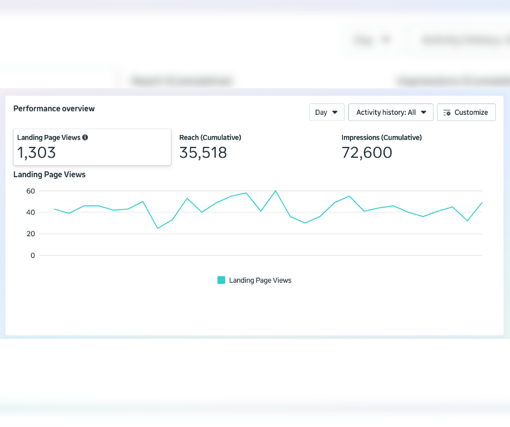This screenshot has width=510, height=427.
Task: Click the 35,518 reach value
Action: coord(203,153)
